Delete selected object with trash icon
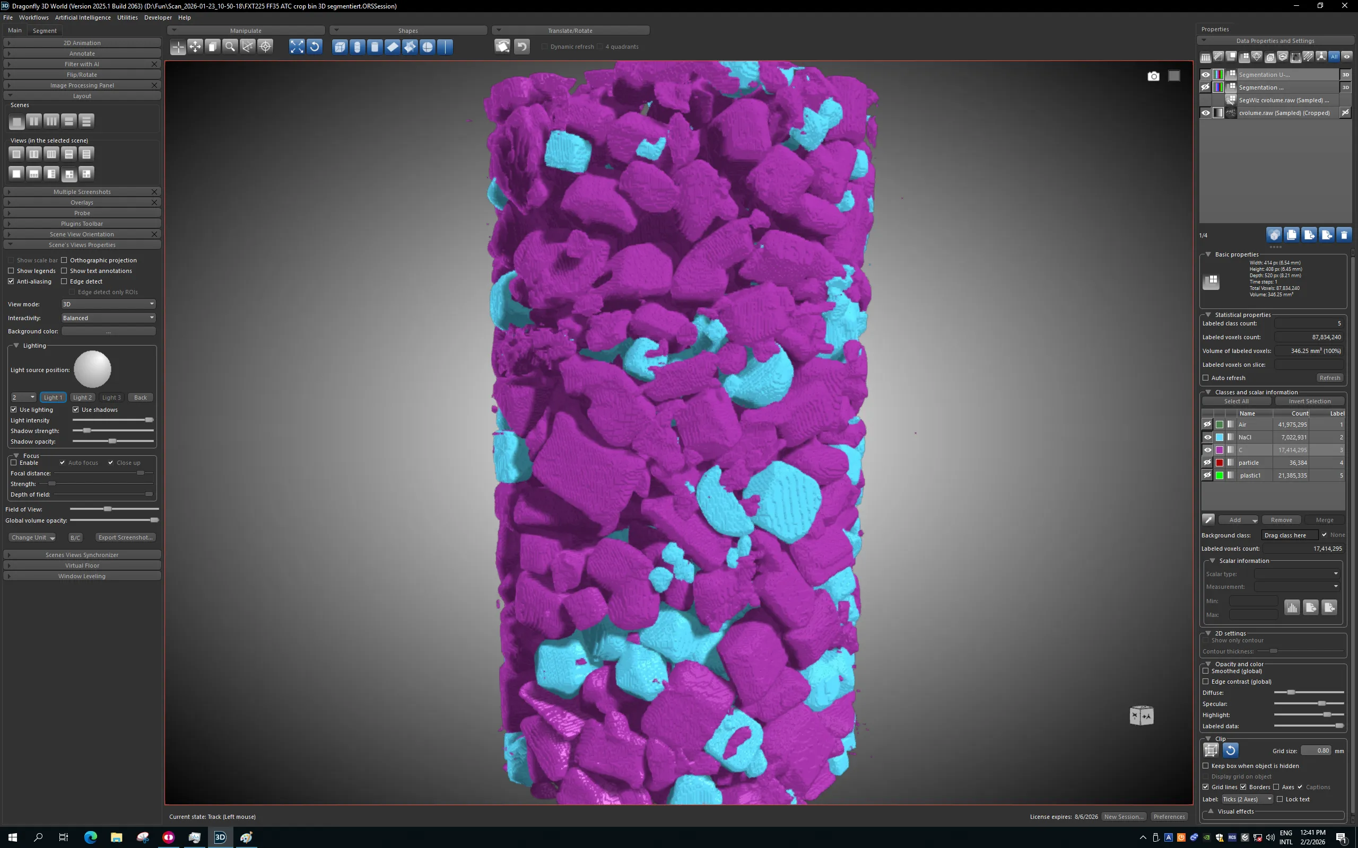 point(1344,235)
